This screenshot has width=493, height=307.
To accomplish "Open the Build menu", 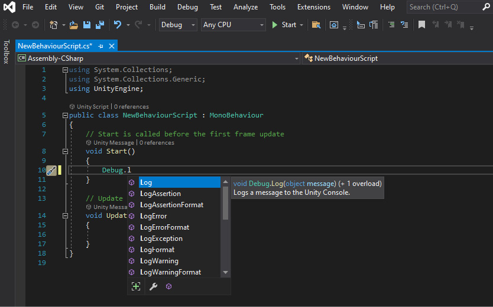I will [157, 7].
